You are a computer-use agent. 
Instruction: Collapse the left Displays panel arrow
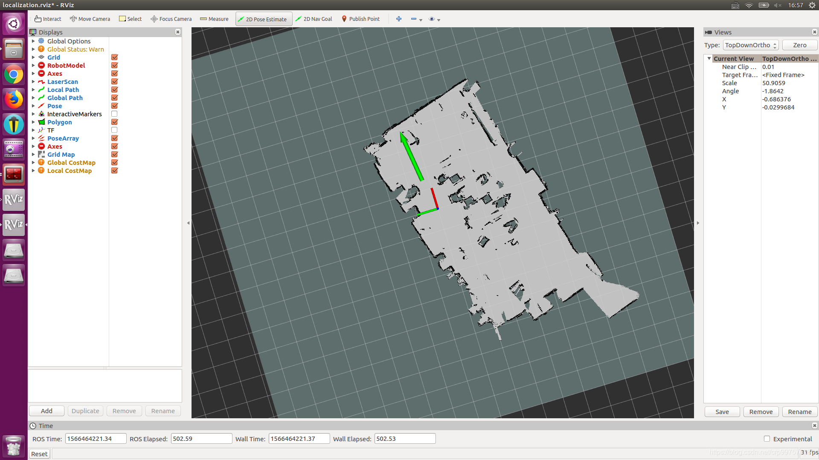coord(188,223)
